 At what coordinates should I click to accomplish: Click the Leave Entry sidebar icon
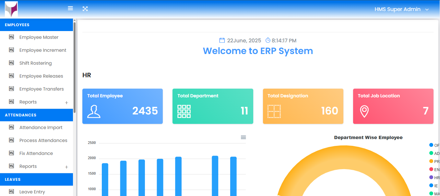(x=12, y=191)
